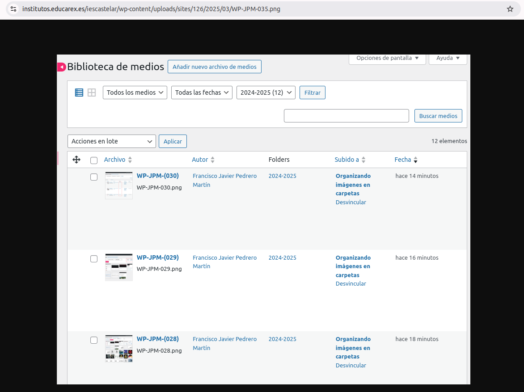The height and width of the screenshot is (392, 524).
Task: Switch to list view mode
Action: click(79, 93)
